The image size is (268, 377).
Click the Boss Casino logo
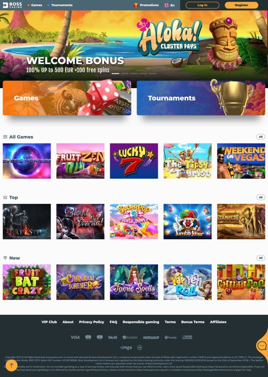(12, 5)
